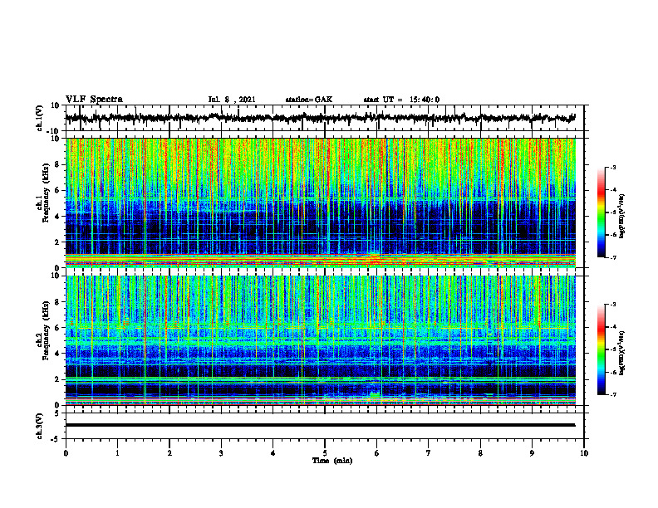Click the time-axis tick label "4"
The height and width of the screenshot is (508, 658).
273,453
